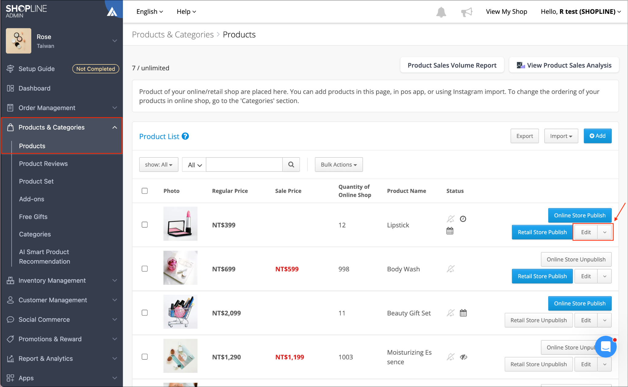628x387 pixels.
Task: Open the English language dropdown
Action: pos(150,12)
